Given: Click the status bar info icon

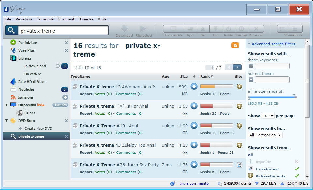Looking at the screenshot, I should (x=172, y=183).
